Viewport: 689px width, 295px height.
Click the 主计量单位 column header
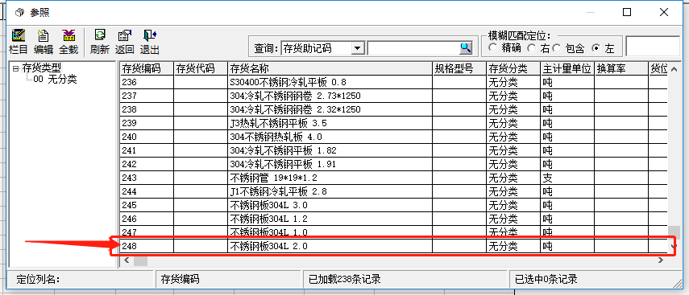tap(567, 68)
